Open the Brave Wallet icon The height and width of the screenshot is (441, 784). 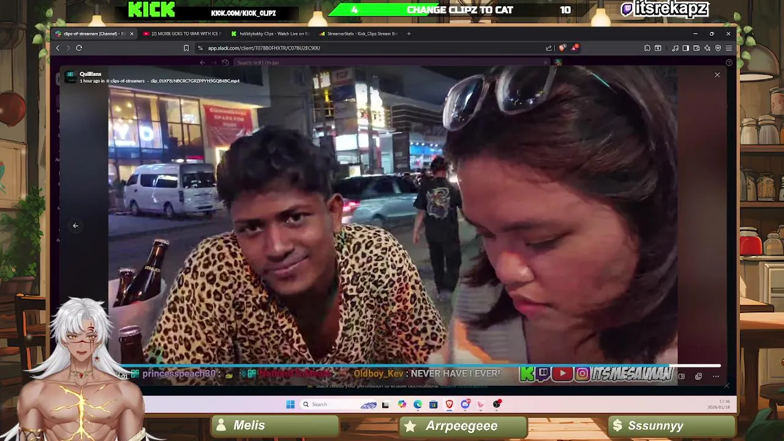pyautogui.click(x=696, y=48)
